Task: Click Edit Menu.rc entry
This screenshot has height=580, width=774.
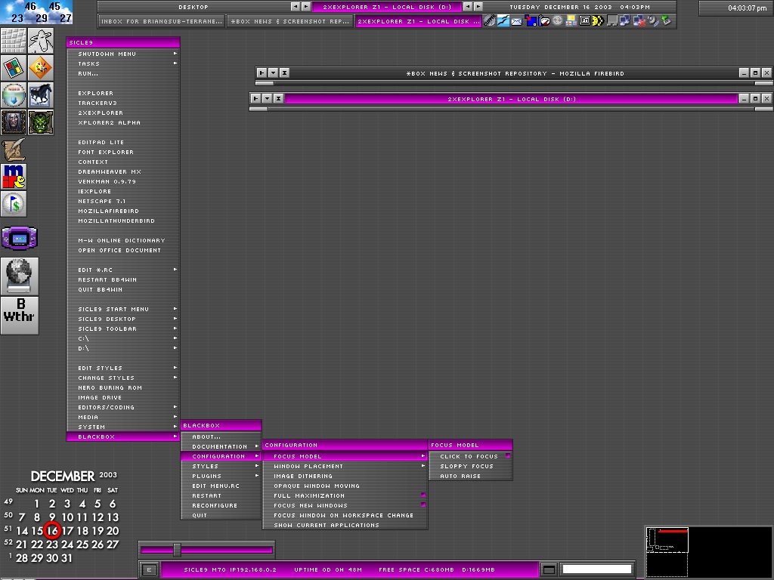Action: point(221,486)
